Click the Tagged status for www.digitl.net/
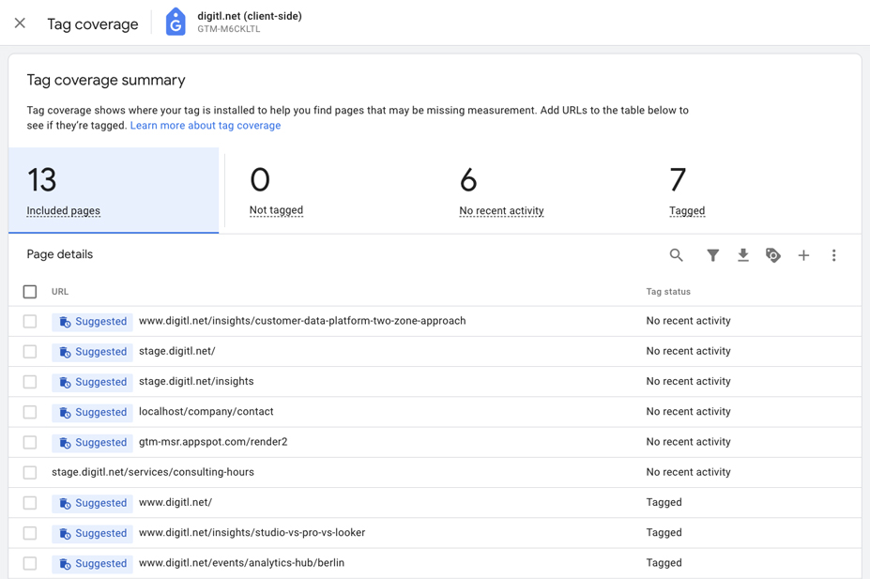 (x=664, y=502)
